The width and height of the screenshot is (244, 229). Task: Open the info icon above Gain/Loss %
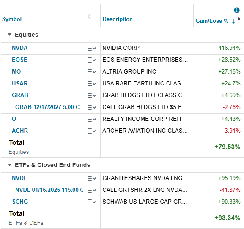237,10
